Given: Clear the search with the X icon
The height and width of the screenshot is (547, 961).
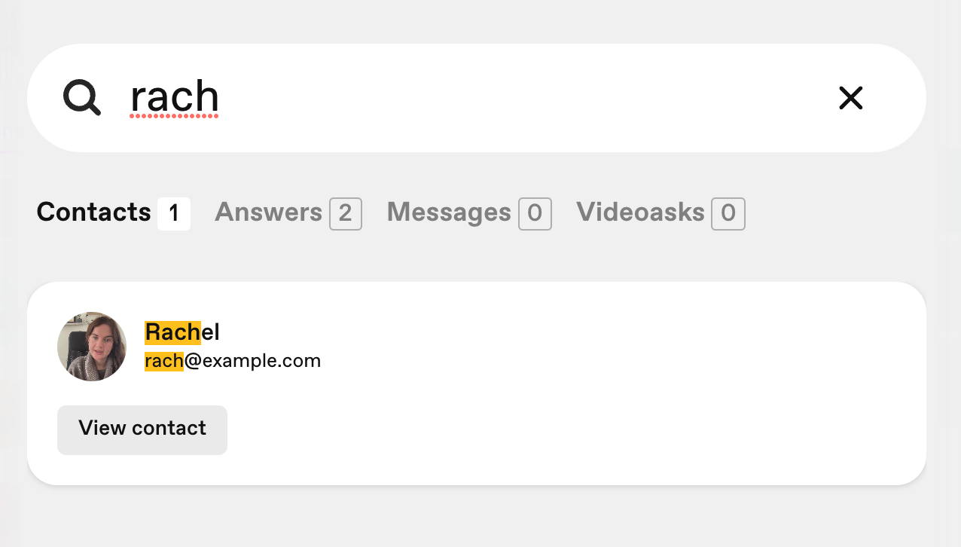Looking at the screenshot, I should coord(850,98).
